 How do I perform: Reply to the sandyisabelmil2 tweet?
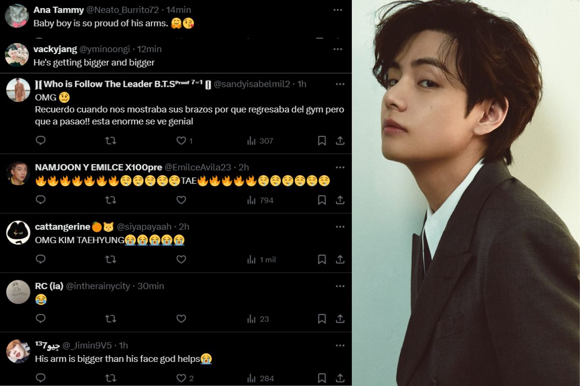click(41, 140)
